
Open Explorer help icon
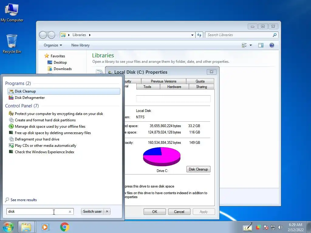[272, 46]
